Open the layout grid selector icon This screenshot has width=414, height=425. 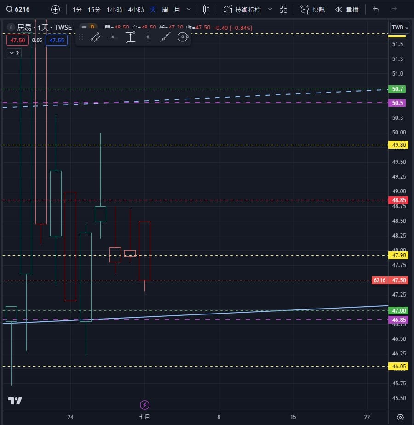point(283,10)
